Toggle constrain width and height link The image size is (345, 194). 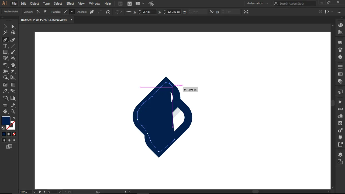[212, 12]
